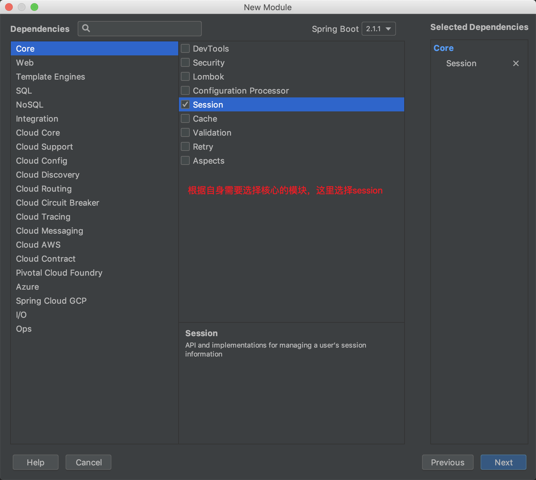Choose the SQL category

click(95, 90)
